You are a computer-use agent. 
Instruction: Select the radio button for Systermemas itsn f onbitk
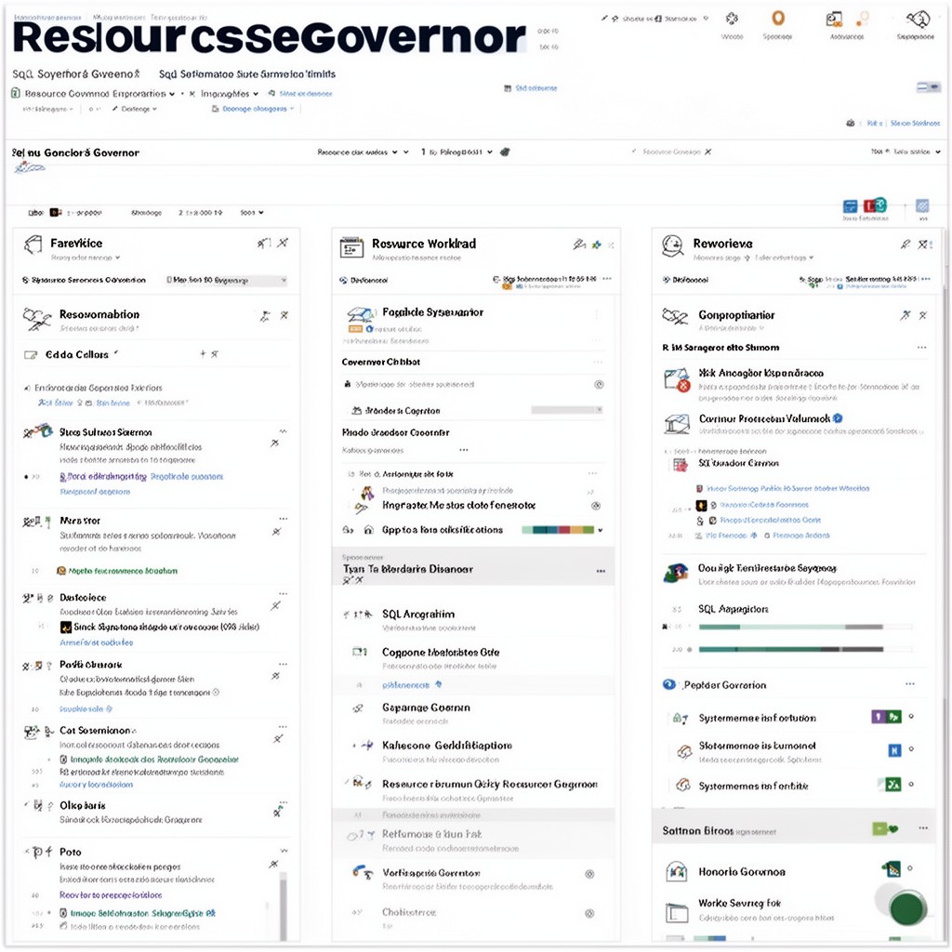point(911,784)
